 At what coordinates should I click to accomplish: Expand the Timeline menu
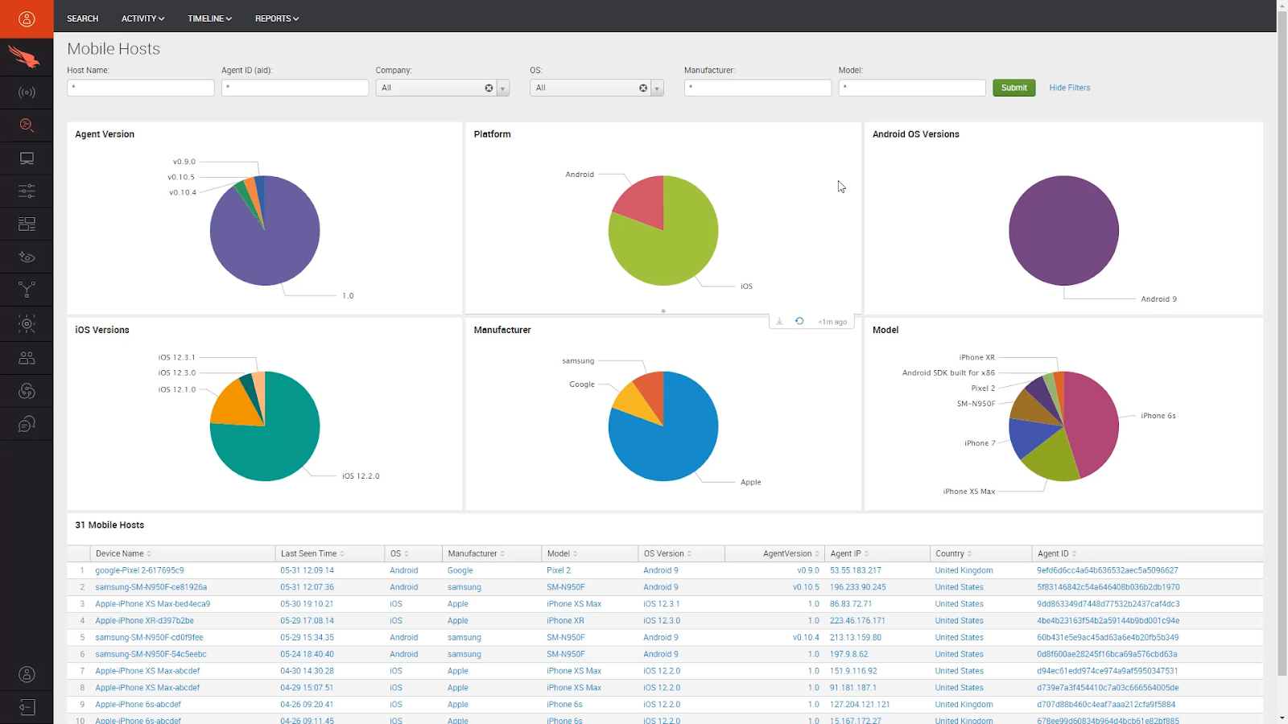pyautogui.click(x=209, y=19)
